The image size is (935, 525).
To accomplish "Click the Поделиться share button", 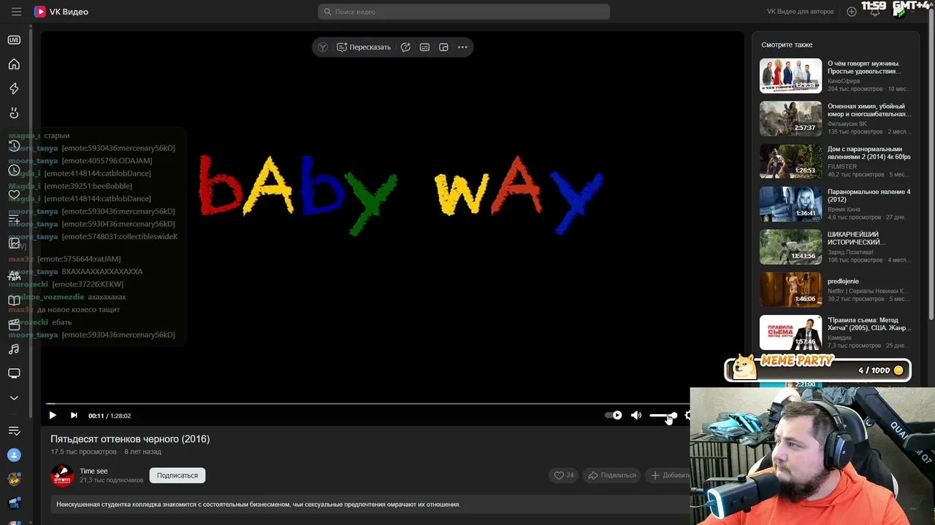I will pyautogui.click(x=612, y=475).
